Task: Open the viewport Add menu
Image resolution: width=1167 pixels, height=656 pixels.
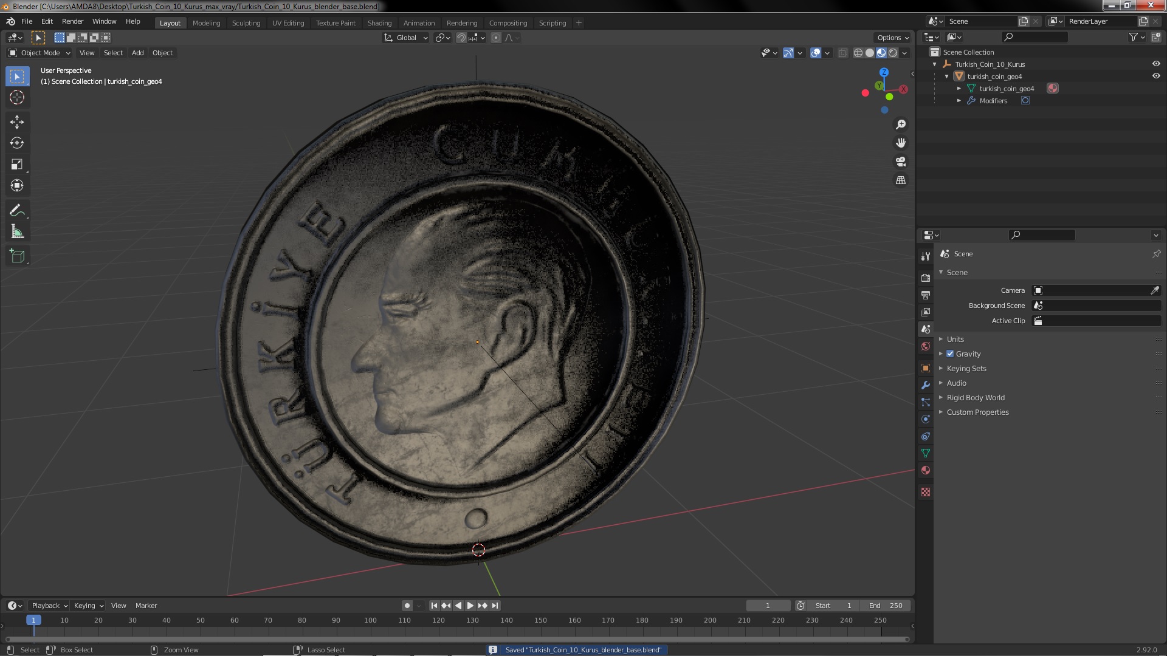Action: [138, 53]
